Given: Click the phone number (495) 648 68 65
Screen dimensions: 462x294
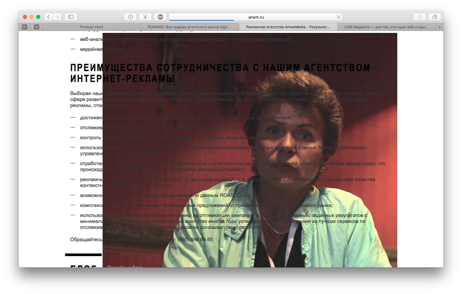Looking at the screenshot, I should [195, 239].
